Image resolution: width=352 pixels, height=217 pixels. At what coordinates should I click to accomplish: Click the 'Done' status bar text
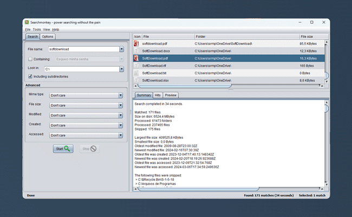click(x=31, y=195)
